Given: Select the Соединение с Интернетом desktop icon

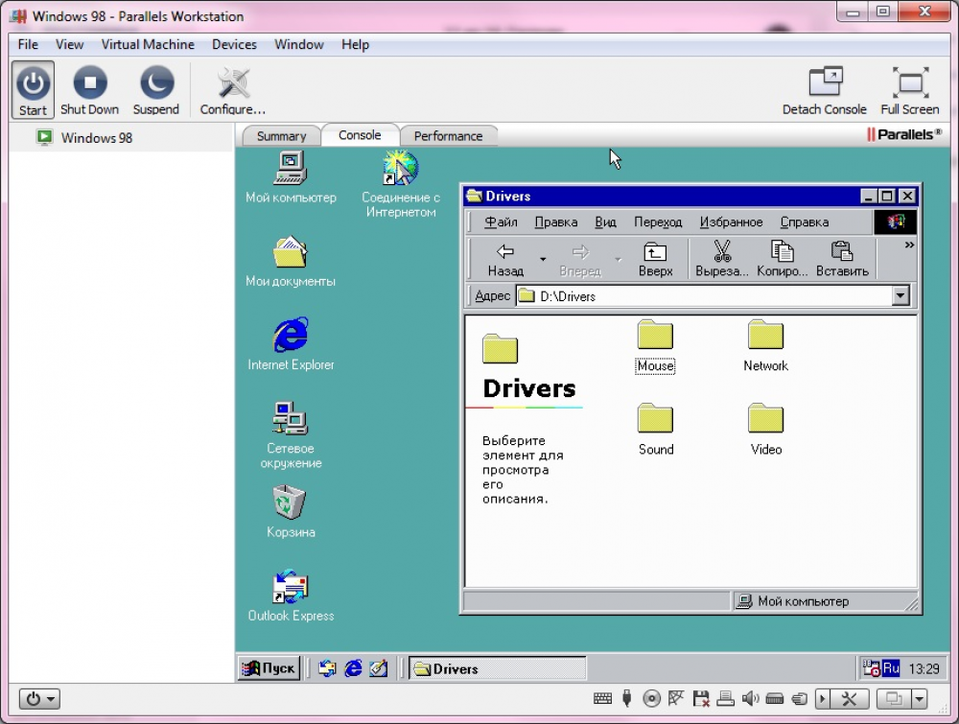Looking at the screenshot, I should tap(401, 183).
